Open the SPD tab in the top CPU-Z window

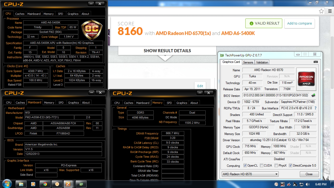[60, 14]
